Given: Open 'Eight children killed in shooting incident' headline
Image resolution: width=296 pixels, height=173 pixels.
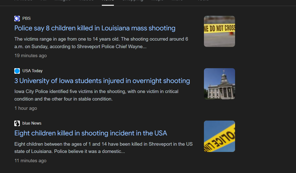Looking at the screenshot, I should coord(91,133).
